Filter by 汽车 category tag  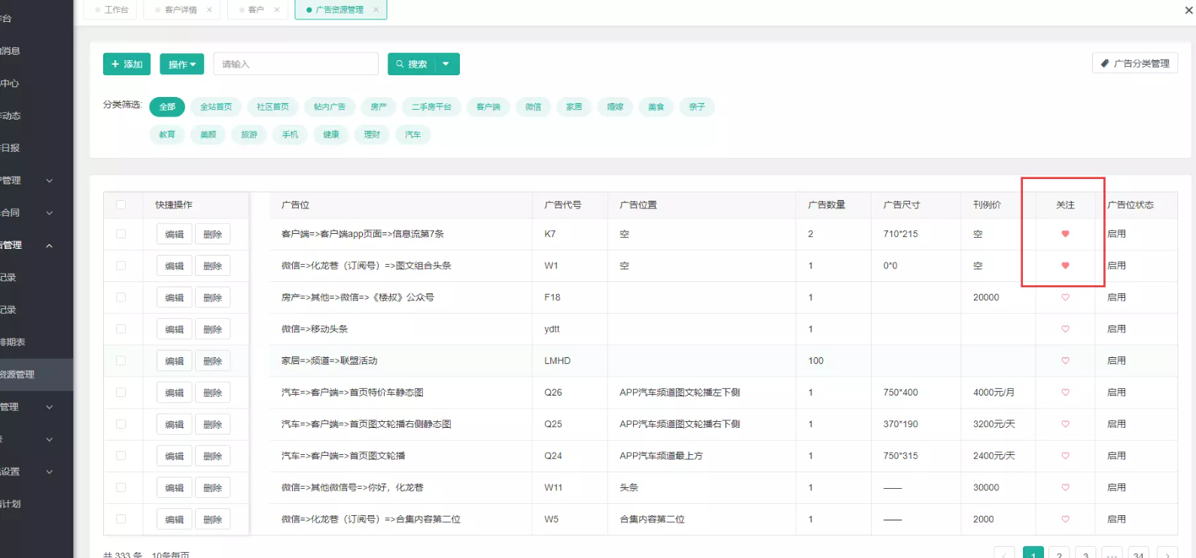coord(412,135)
